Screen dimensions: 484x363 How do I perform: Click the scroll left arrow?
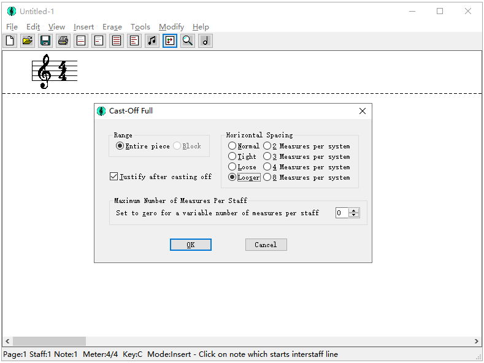tap(7, 341)
